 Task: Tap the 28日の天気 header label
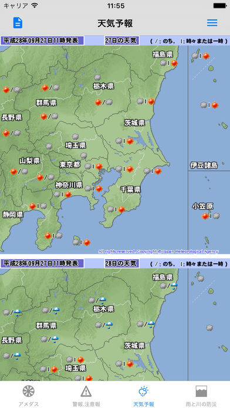click(x=121, y=263)
